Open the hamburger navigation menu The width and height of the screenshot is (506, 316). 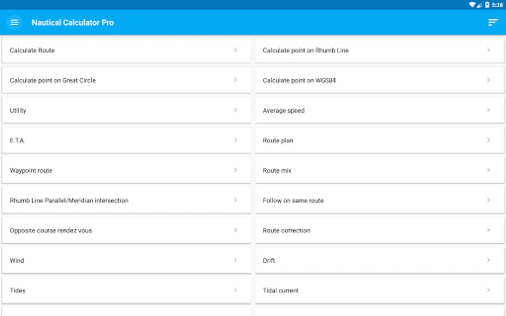click(14, 22)
